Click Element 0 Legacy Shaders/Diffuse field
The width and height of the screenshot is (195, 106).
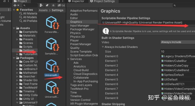click(178, 56)
